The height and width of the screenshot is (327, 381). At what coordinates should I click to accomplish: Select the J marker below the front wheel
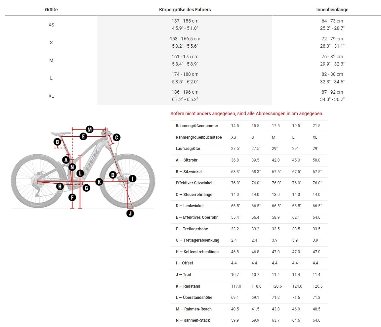130,213
